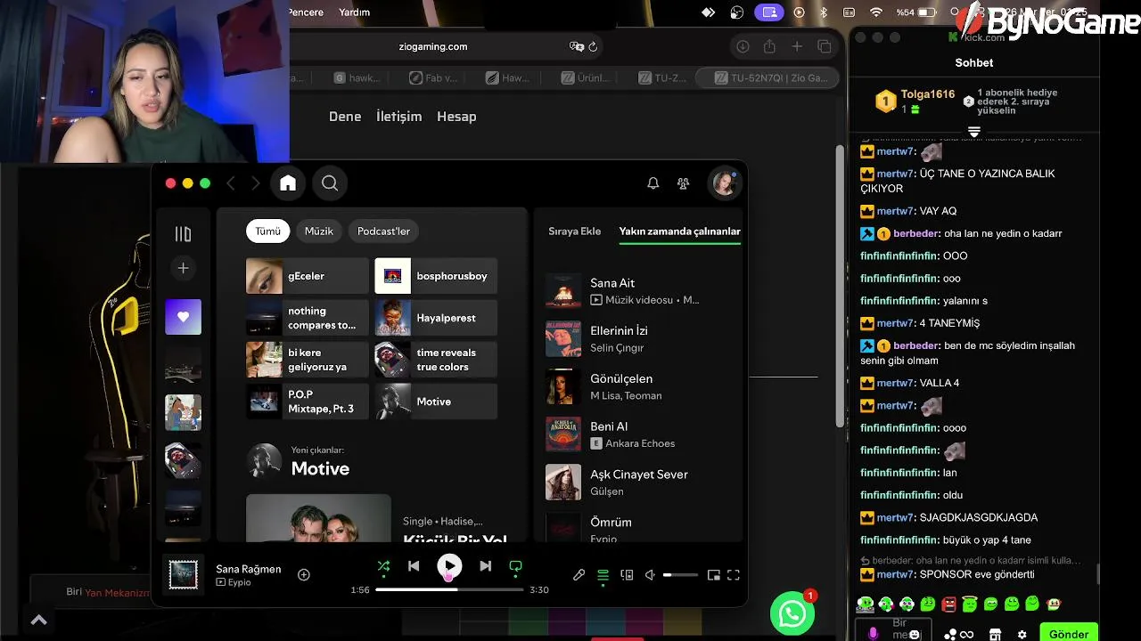Go to Spotify Home

(287, 183)
